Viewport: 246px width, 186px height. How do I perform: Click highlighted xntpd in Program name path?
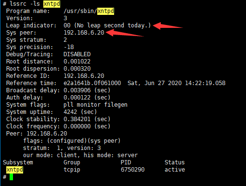105,11
